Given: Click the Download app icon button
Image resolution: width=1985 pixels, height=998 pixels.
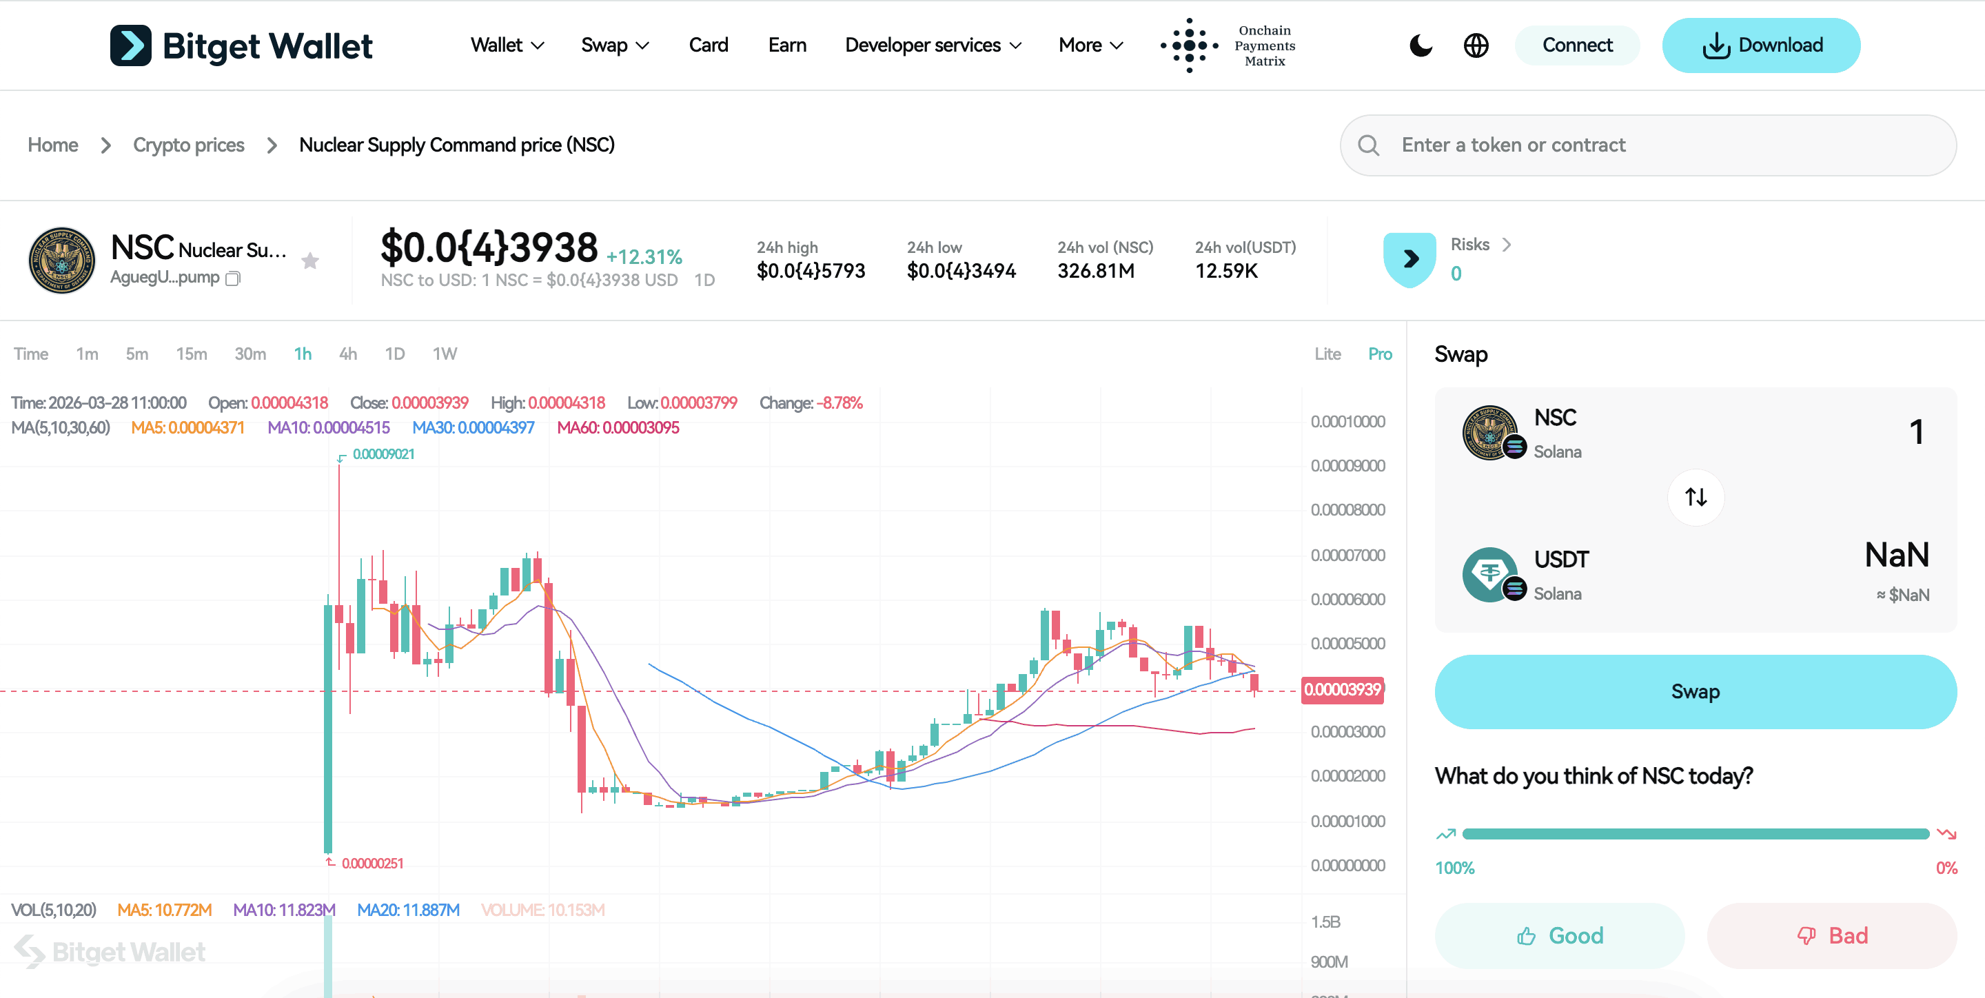Looking at the screenshot, I should (x=1716, y=45).
